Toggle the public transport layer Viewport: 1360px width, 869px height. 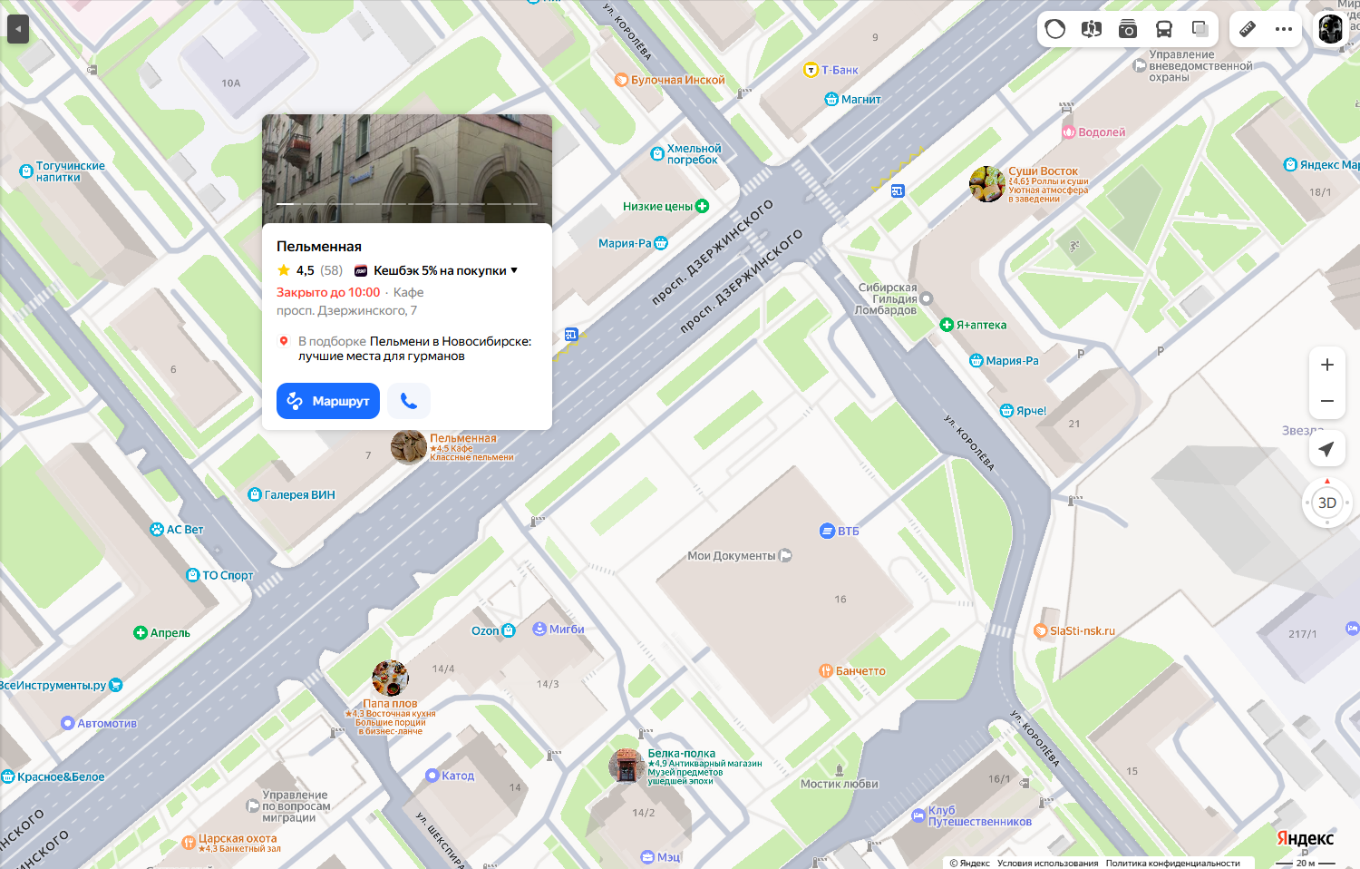[1164, 29]
